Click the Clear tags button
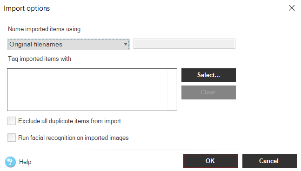301x171 pixels. pos(208,92)
